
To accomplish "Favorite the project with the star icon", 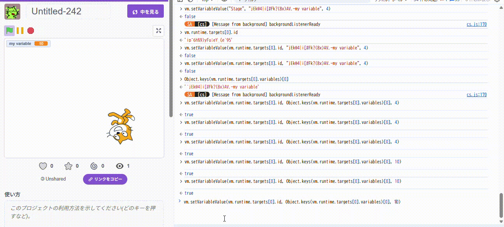I will [x=68, y=166].
